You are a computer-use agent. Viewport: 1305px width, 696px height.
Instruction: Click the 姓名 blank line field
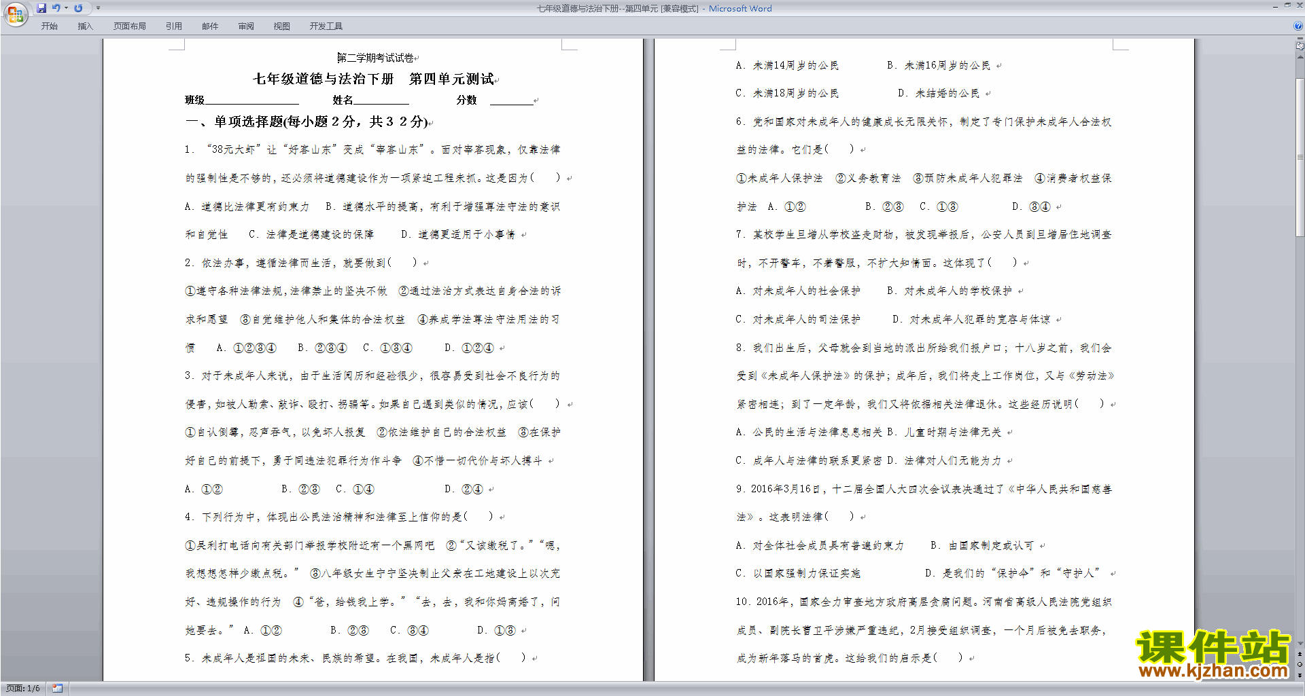coord(381,100)
